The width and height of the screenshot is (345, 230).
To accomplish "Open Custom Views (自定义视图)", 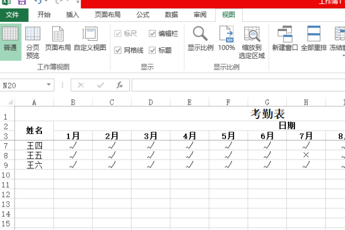I will tap(90, 39).
